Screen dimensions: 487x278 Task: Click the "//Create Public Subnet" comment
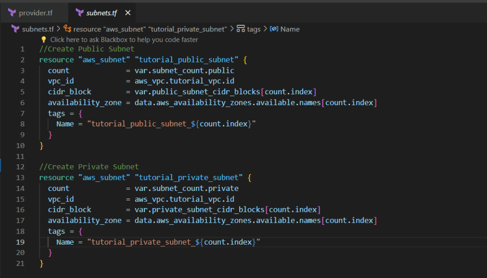87,49
